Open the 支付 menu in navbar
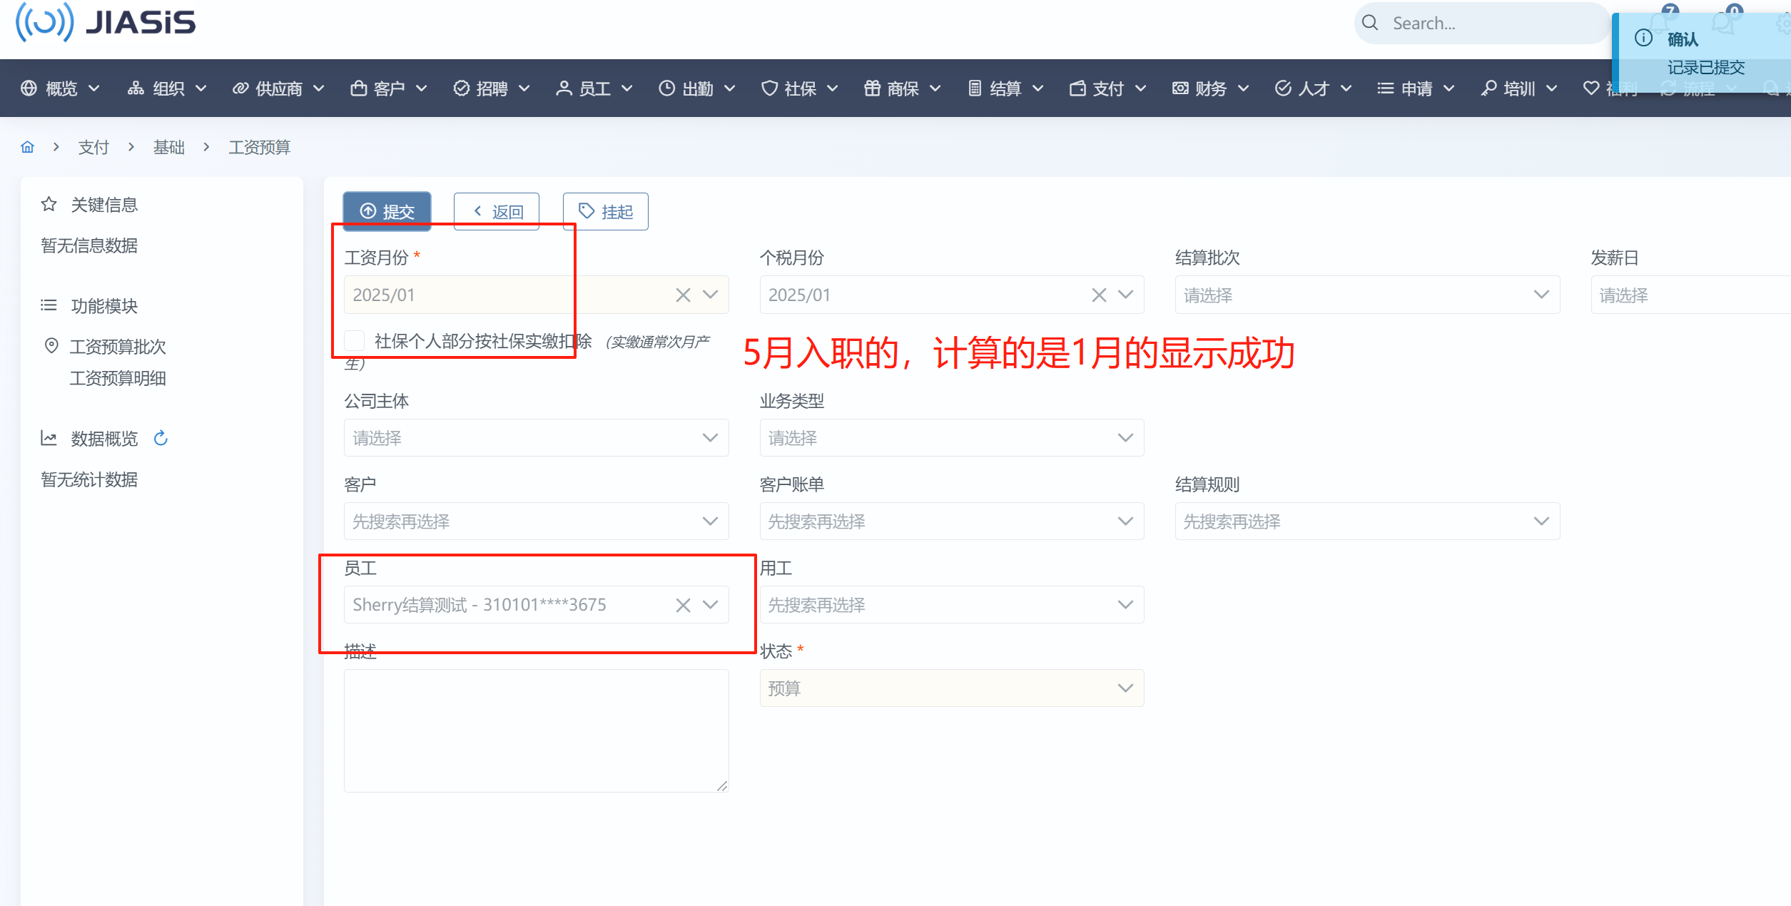The width and height of the screenshot is (1791, 906). 1107,88
